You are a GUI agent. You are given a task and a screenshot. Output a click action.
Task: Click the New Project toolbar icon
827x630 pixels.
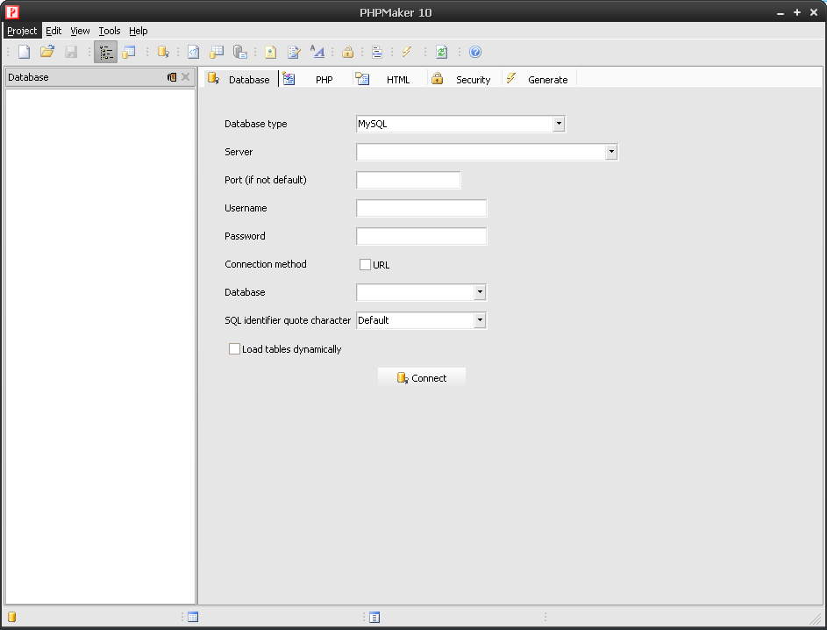(x=24, y=52)
